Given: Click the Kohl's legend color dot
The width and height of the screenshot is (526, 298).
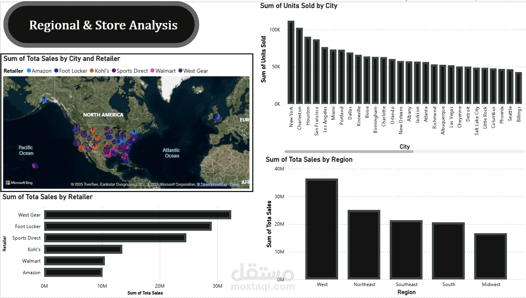Looking at the screenshot, I should [x=92, y=71].
